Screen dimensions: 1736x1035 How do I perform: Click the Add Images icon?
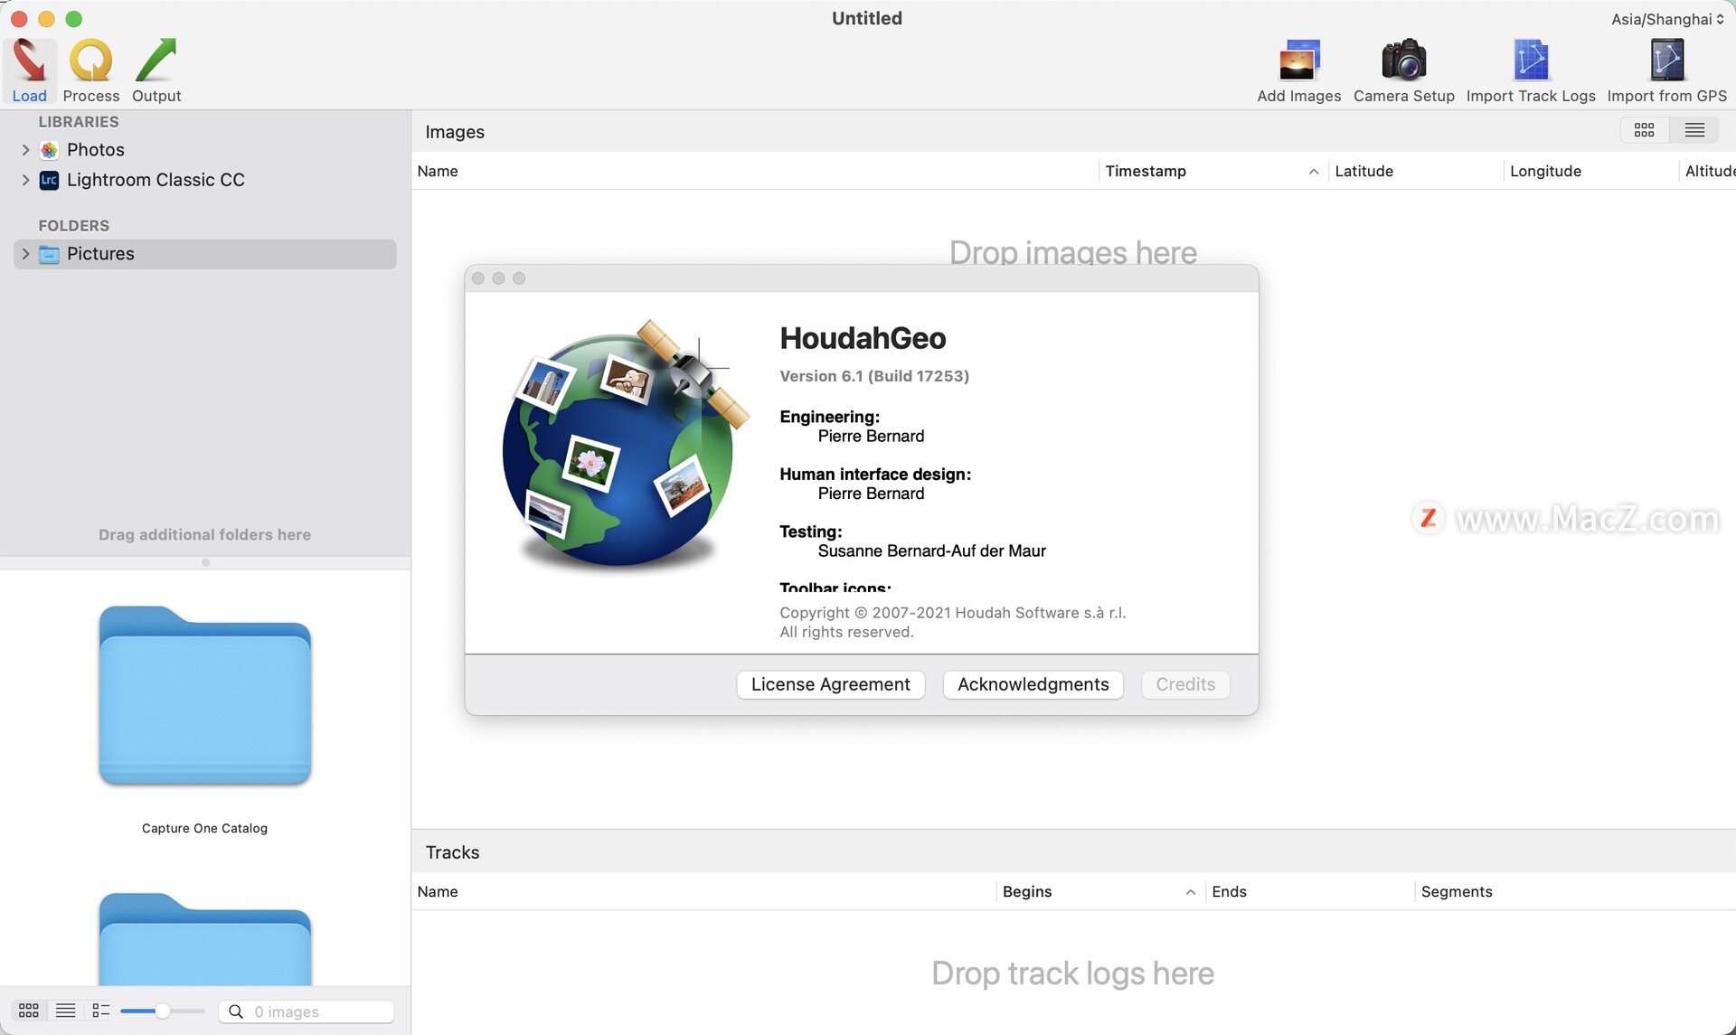[1299, 61]
